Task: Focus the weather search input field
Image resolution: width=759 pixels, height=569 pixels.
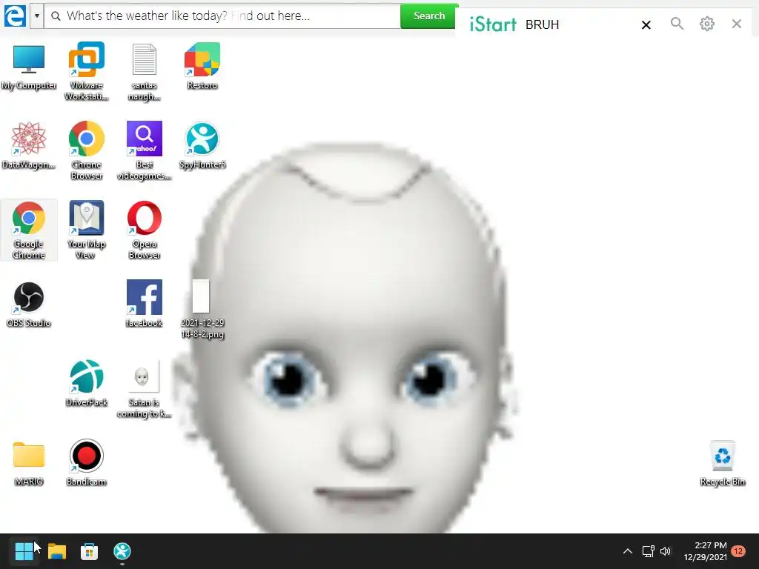Action: (x=222, y=16)
